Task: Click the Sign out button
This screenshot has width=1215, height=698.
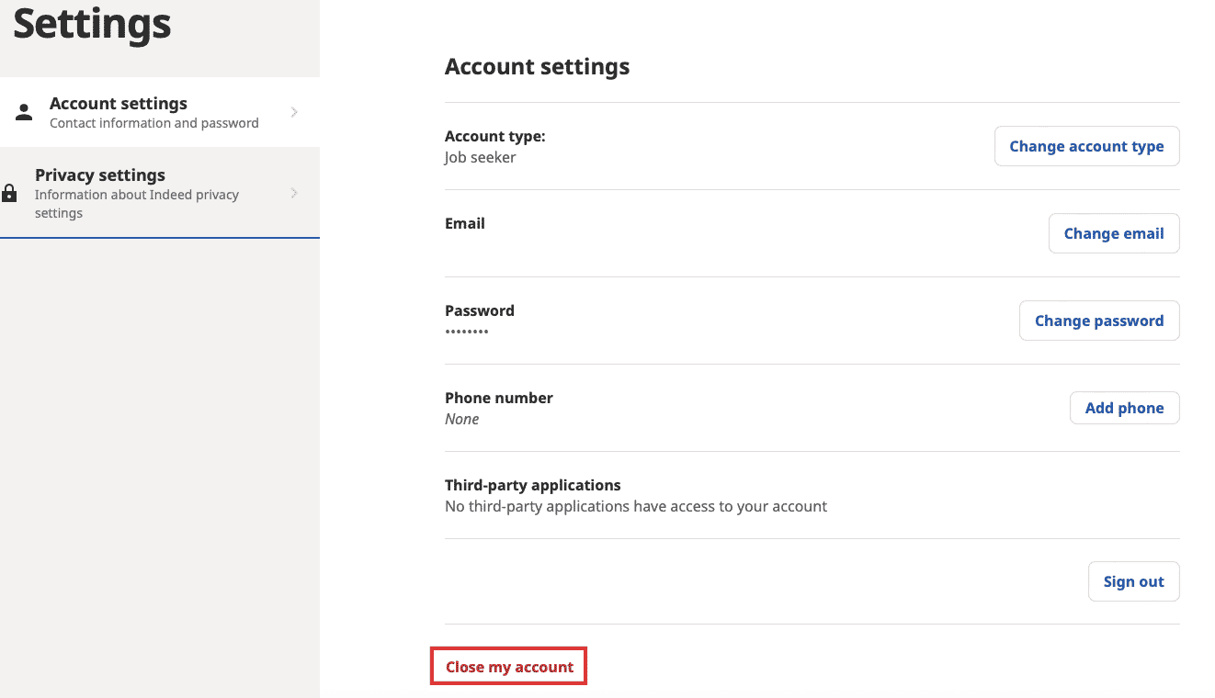Action: click(x=1133, y=581)
